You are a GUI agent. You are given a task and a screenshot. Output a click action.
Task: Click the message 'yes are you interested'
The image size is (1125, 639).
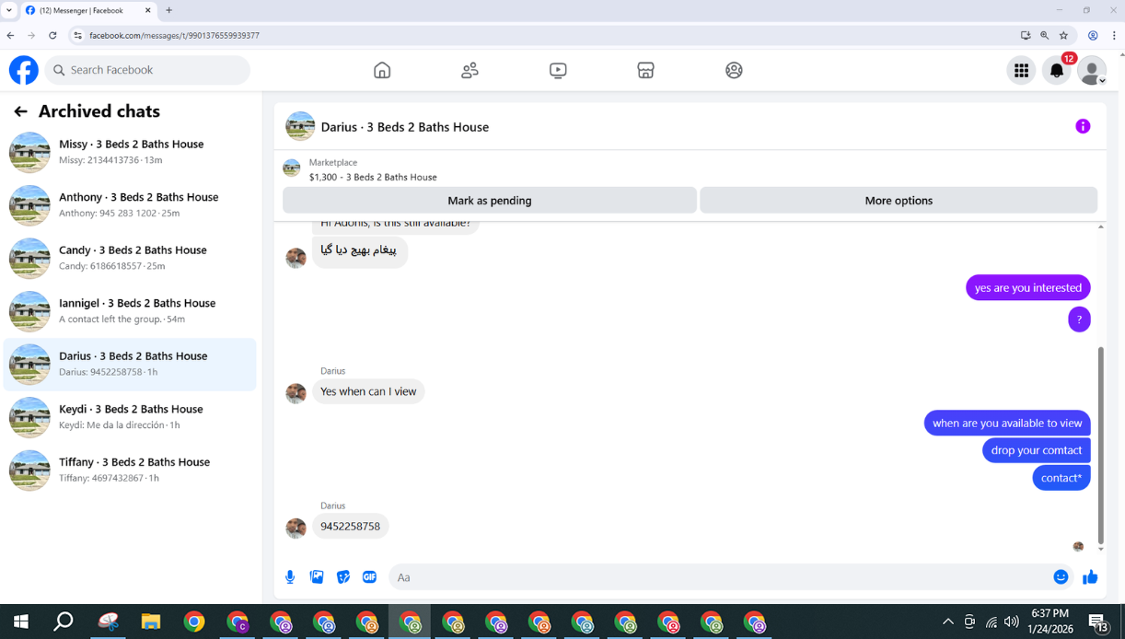coord(1028,287)
